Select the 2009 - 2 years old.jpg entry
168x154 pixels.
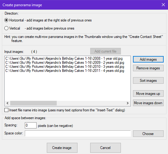[x=64, y=63]
